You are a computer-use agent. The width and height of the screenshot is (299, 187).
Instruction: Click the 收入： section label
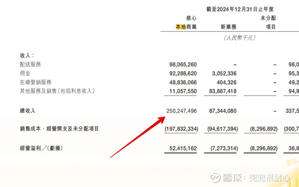coord(27,56)
